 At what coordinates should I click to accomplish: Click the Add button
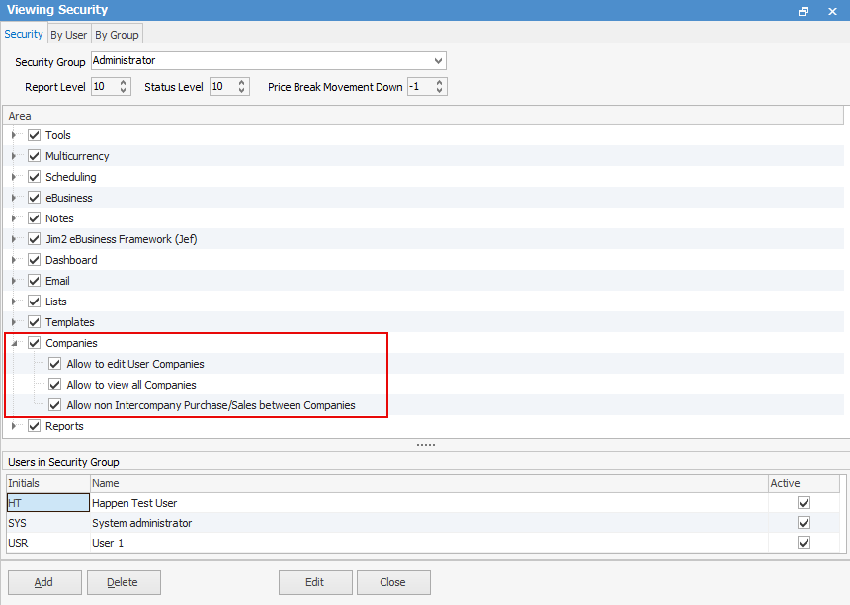(44, 582)
